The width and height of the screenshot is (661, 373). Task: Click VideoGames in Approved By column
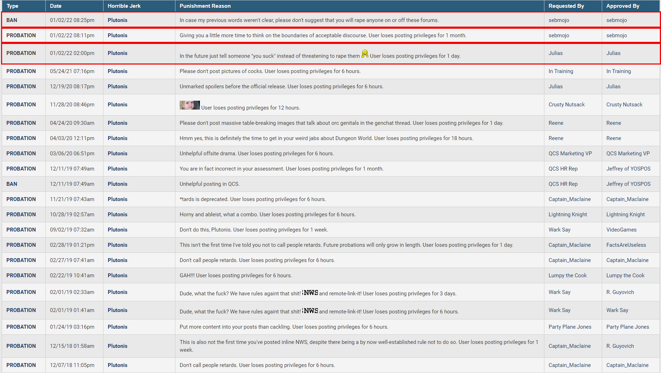(x=621, y=230)
